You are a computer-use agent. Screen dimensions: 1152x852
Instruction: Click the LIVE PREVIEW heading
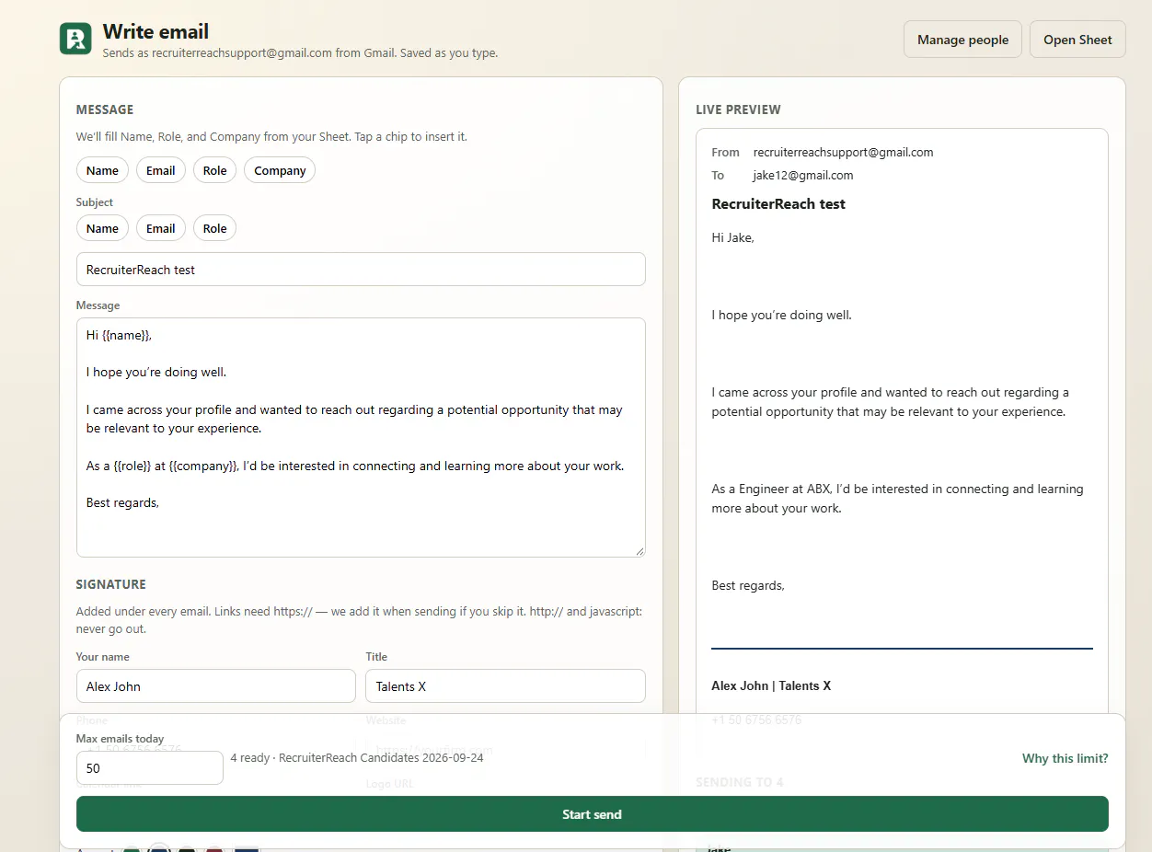tap(738, 109)
